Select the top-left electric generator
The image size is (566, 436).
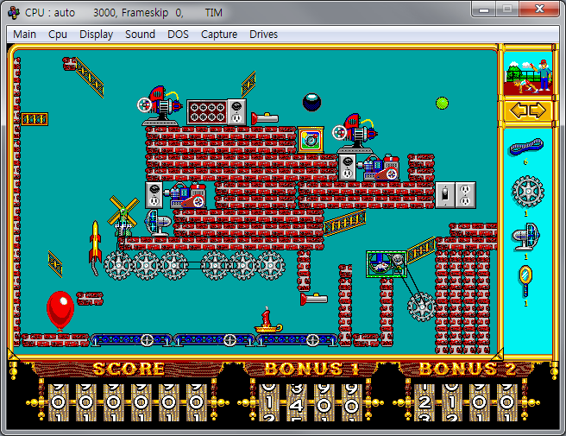point(160,105)
